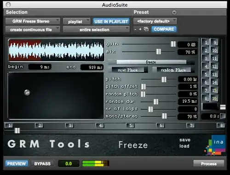This screenshot has height=175, width=230.
Task: Click the Process button
Action: [209, 164]
